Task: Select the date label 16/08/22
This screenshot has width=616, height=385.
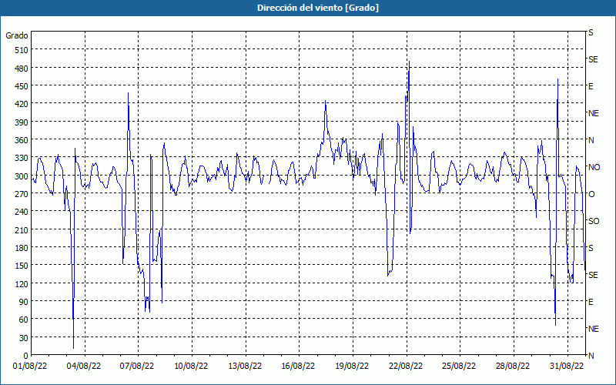Action: (x=298, y=367)
